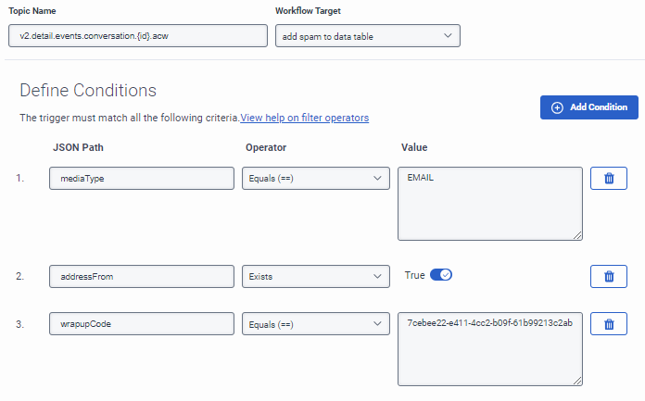
Task: Click resize handle of EMAIL value box
Action: click(577, 235)
